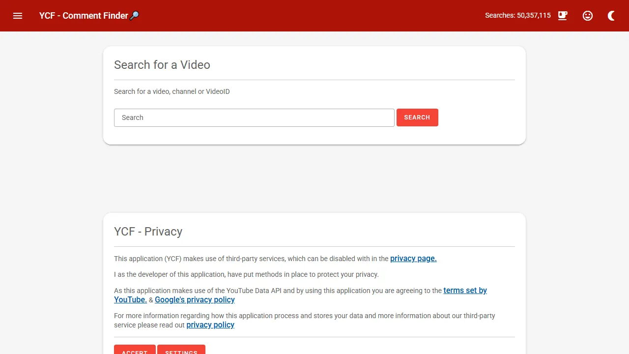Open the privacy page link
Screen dimensions: 629x354
pyautogui.click(x=413, y=259)
